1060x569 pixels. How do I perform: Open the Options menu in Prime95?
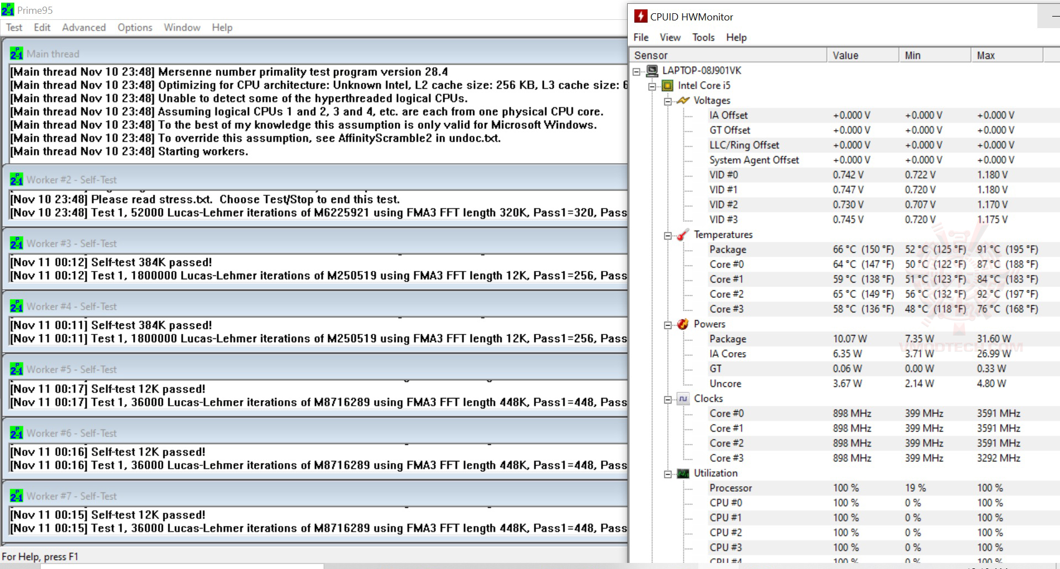[x=135, y=28]
